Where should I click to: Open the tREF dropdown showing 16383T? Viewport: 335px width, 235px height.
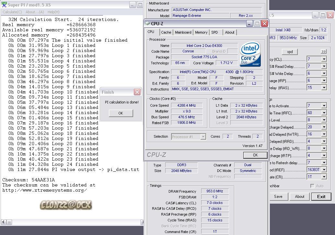pos(324,169)
